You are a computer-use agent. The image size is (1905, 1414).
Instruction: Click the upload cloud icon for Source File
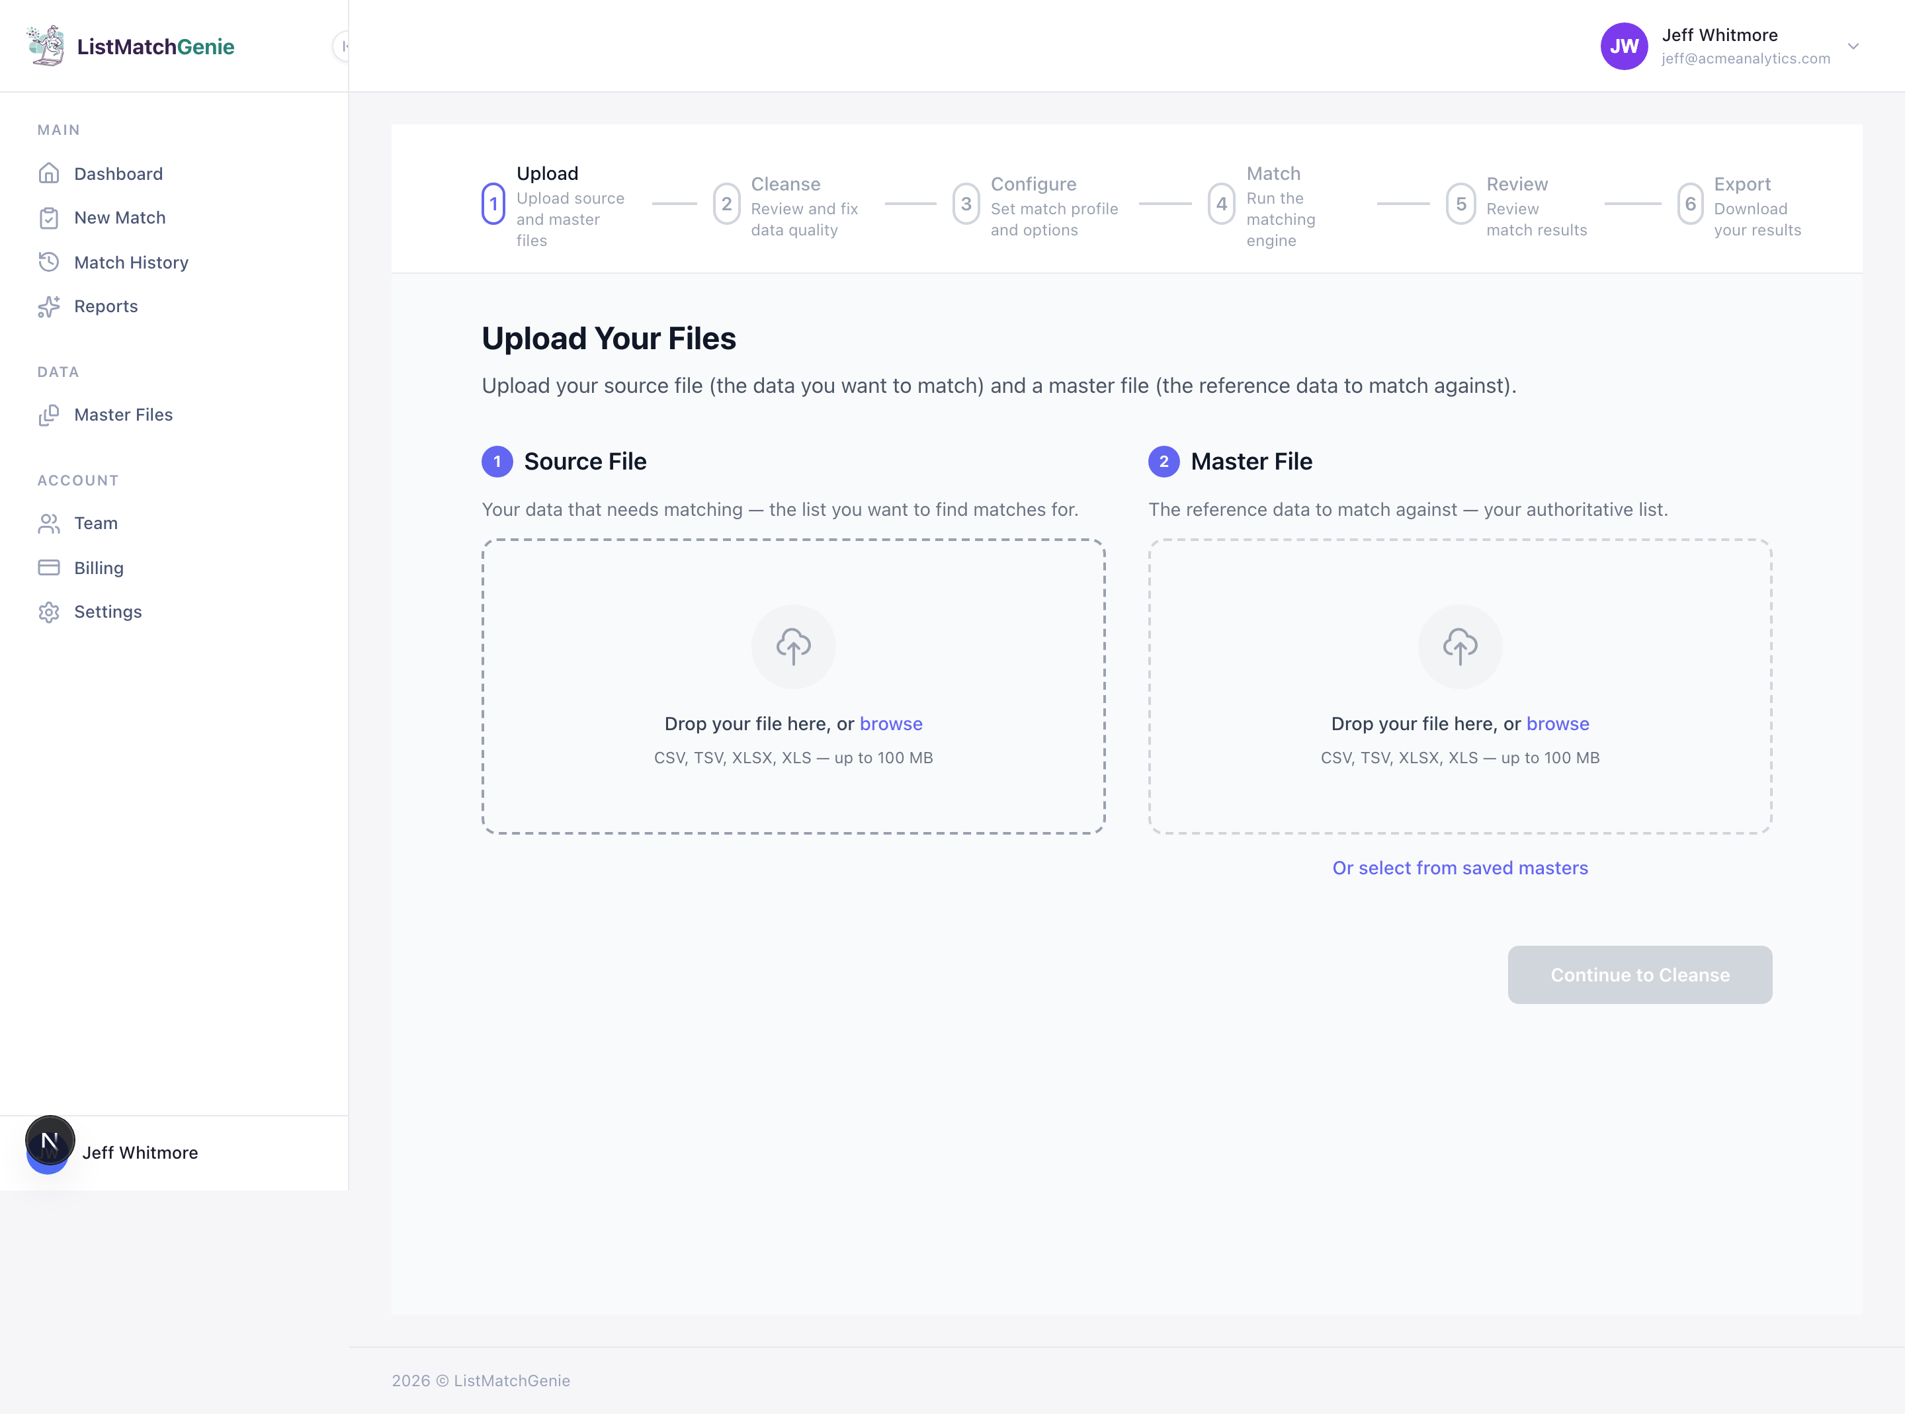tap(793, 646)
